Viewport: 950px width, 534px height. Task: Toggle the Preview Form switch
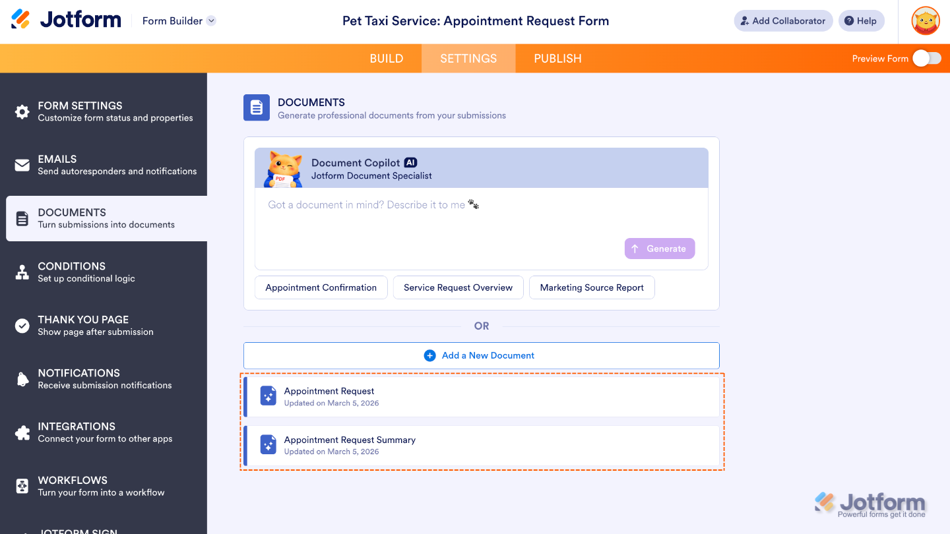point(926,58)
